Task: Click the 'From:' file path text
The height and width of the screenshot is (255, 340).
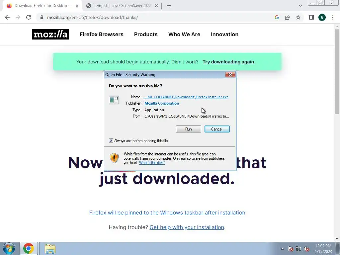Action: point(187,116)
